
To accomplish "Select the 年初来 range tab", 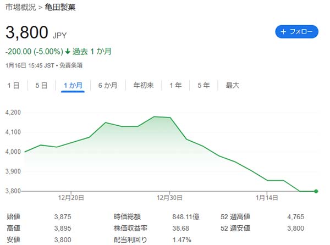I will point(144,85).
